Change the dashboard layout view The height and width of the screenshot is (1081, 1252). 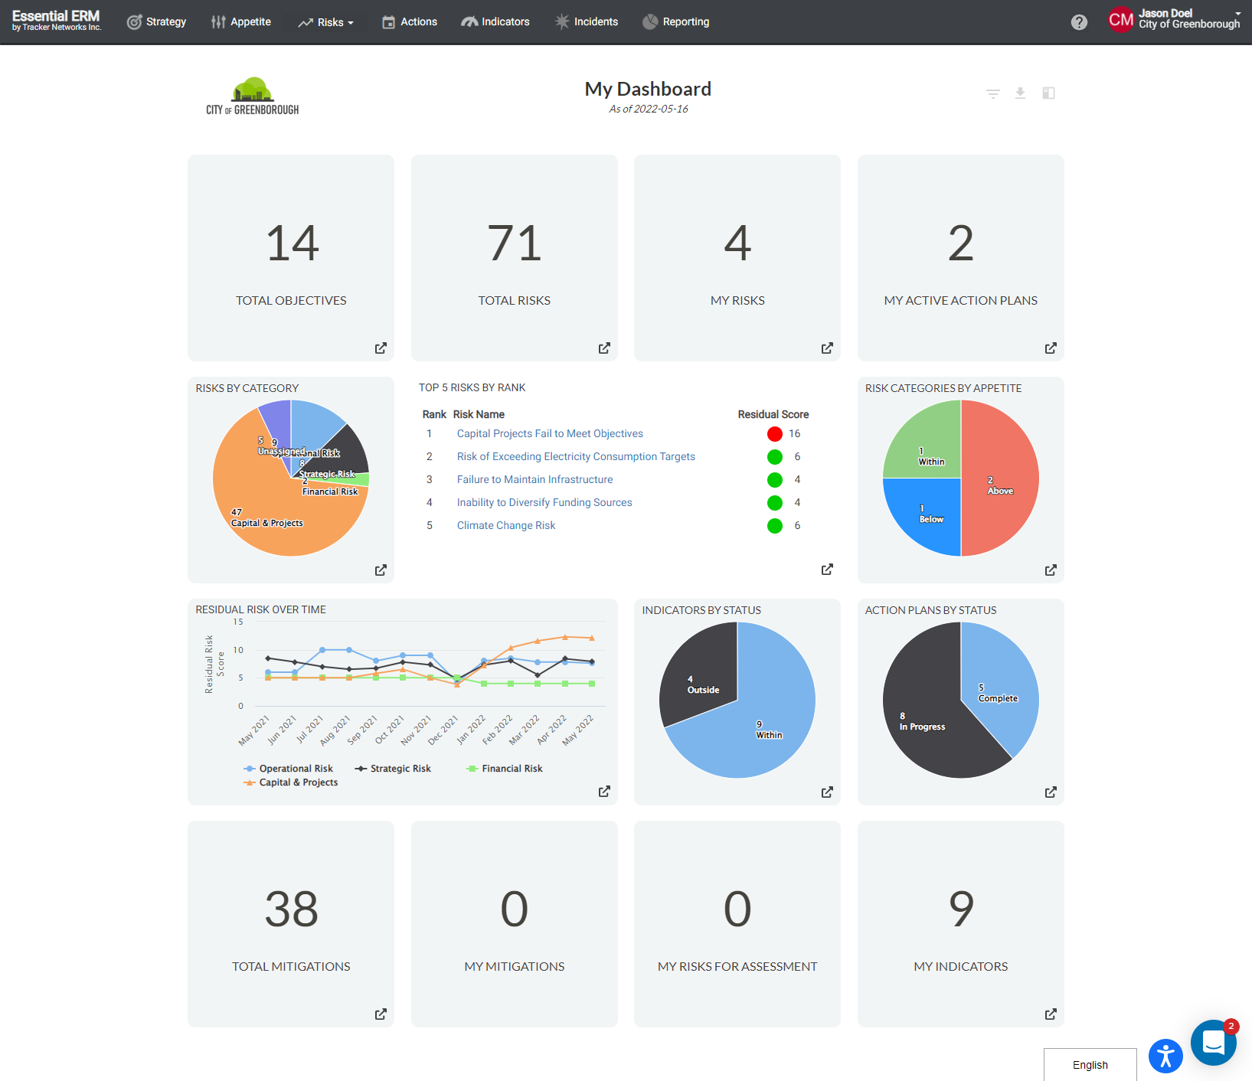coord(1048,93)
